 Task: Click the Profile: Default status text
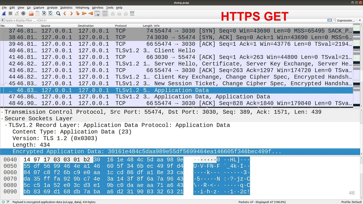click(x=352, y=202)
